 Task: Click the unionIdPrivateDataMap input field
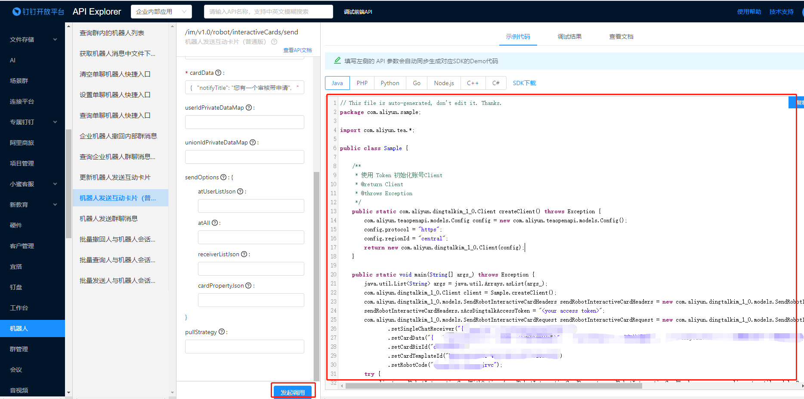click(244, 157)
